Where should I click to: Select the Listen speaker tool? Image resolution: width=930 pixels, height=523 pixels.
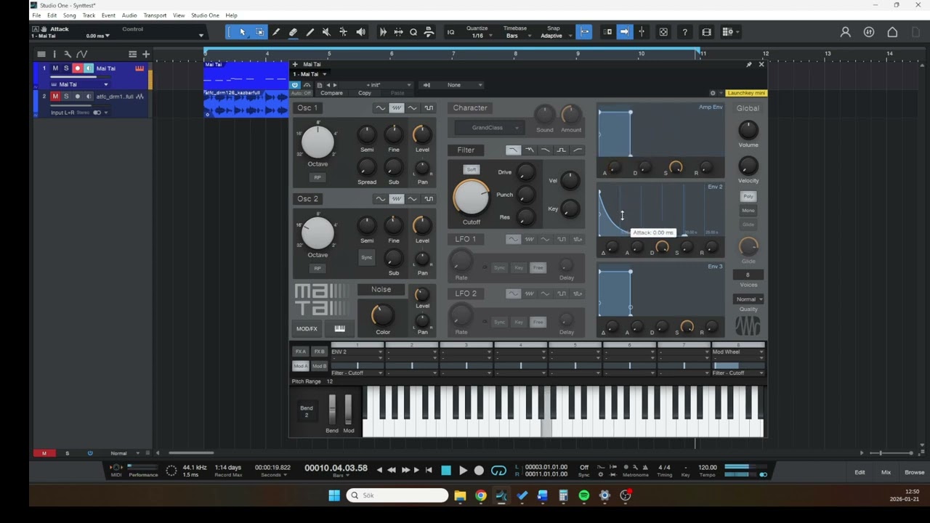360,32
